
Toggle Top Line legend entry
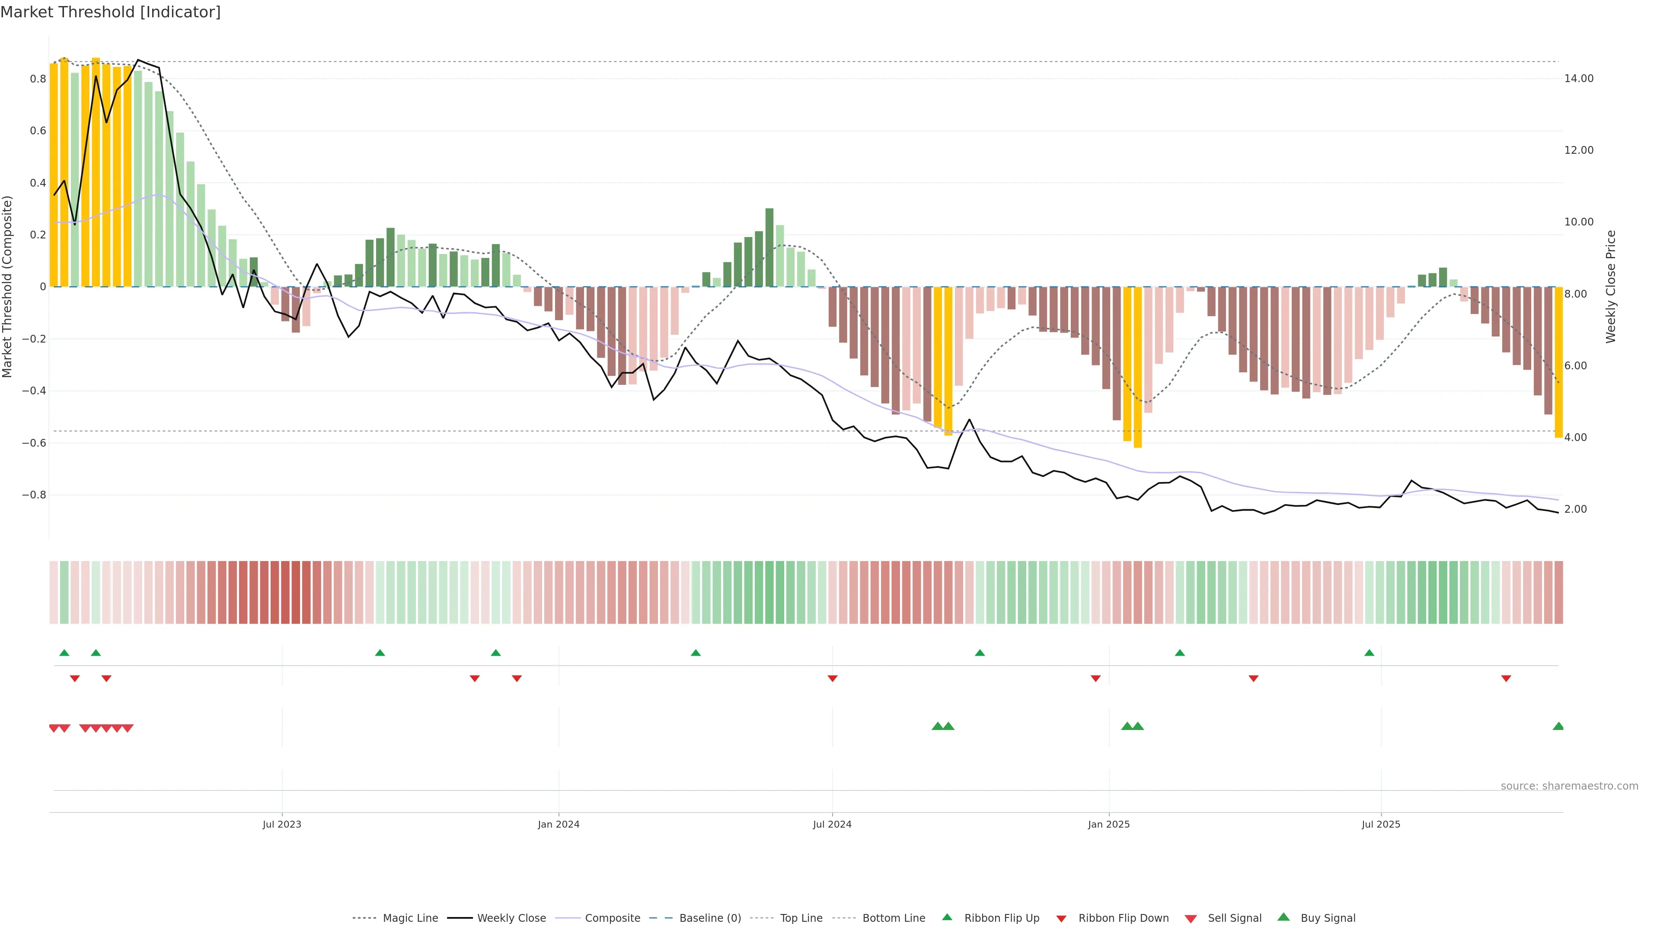[x=801, y=918]
